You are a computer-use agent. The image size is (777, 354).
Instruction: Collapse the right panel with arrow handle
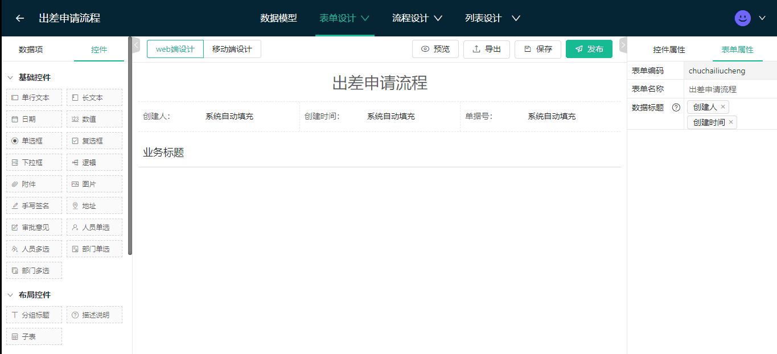point(623,45)
